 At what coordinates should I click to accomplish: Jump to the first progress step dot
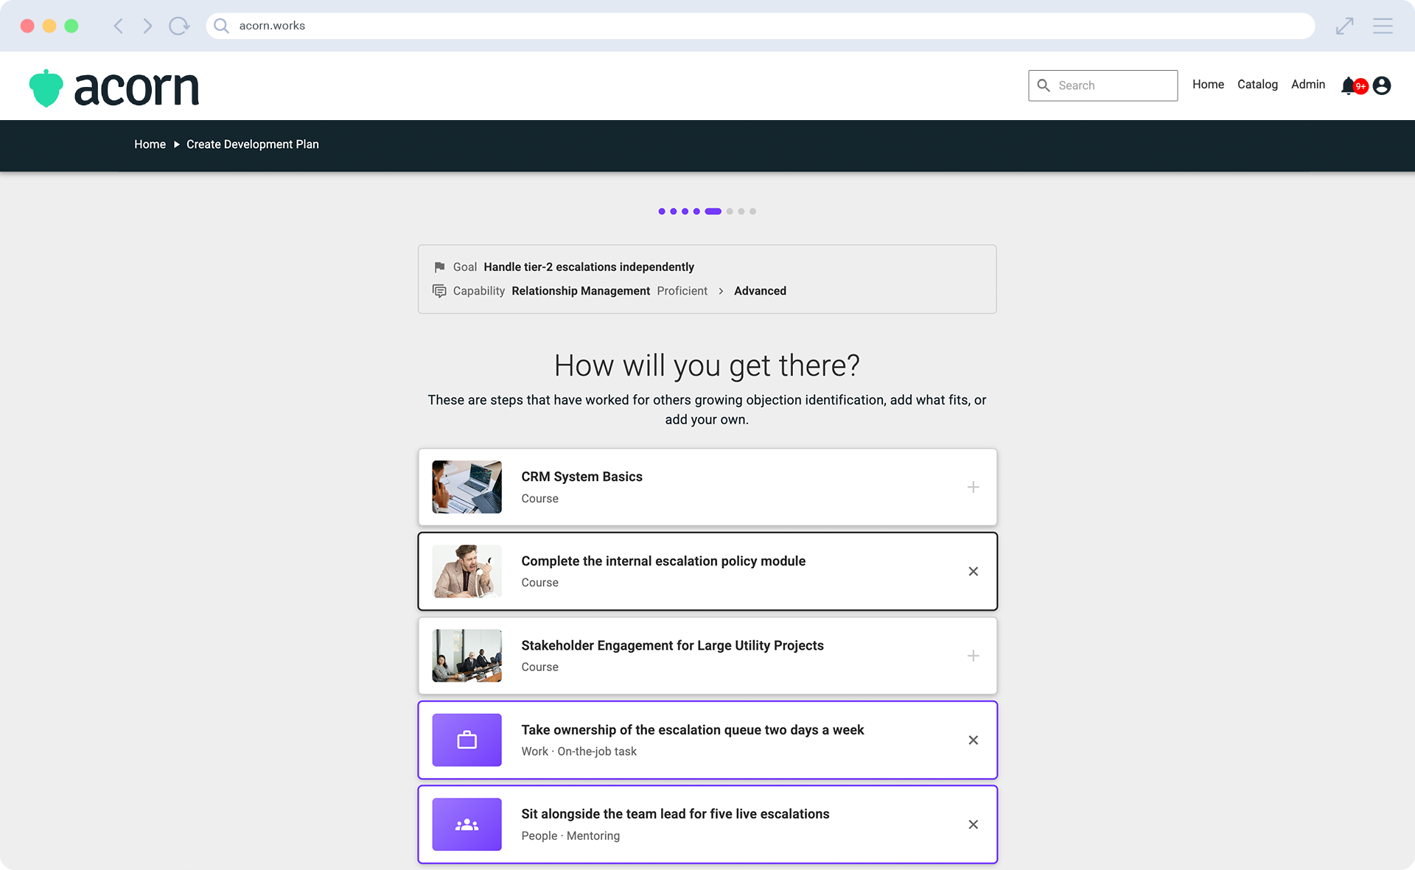pyautogui.click(x=662, y=211)
